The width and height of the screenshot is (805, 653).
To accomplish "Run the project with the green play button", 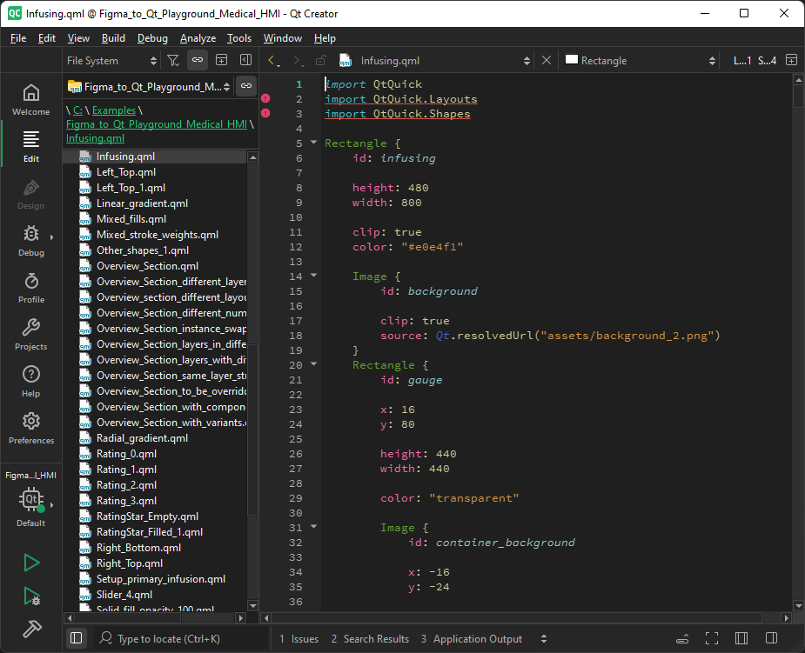I will click(x=31, y=563).
